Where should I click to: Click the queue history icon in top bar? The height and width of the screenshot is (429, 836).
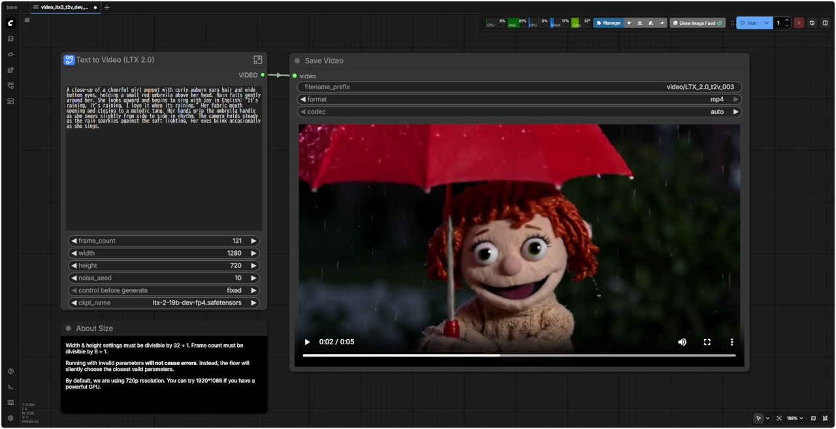click(x=812, y=23)
